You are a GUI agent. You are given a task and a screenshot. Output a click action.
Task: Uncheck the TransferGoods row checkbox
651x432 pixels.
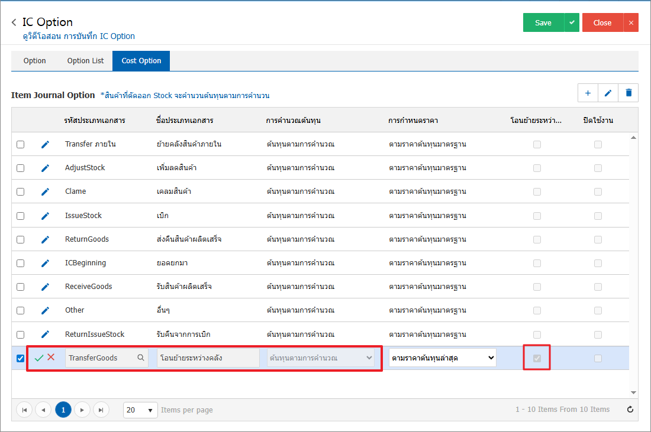click(x=21, y=358)
